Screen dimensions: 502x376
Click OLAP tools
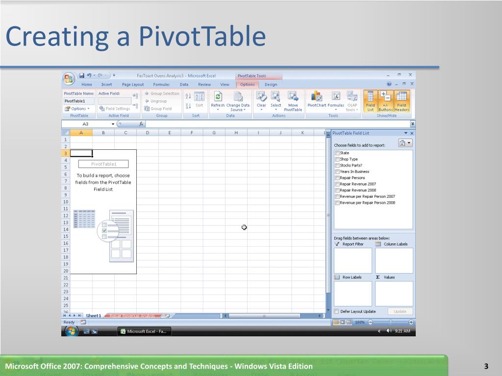(352, 101)
